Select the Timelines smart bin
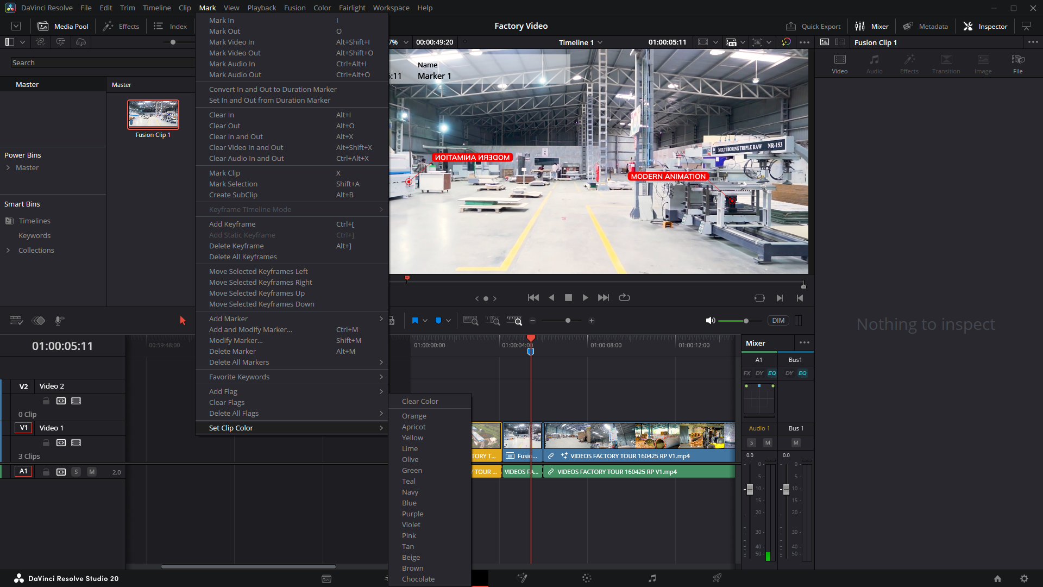This screenshot has width=1043, height=587. (x=34, y=221)
